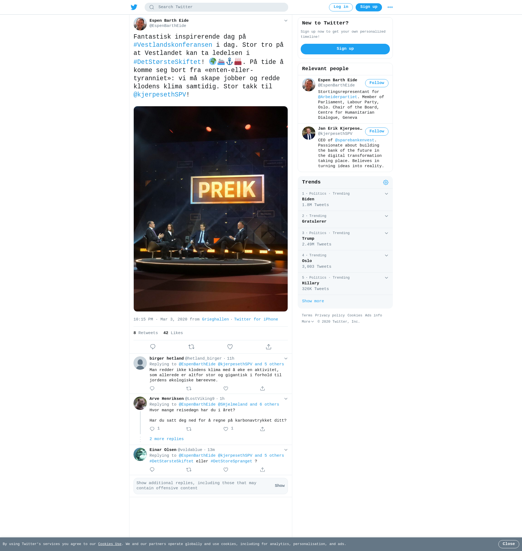This screenshot has width=522, height=551.
Task: Expand the More footer dropdown
Action: (308, 322)
